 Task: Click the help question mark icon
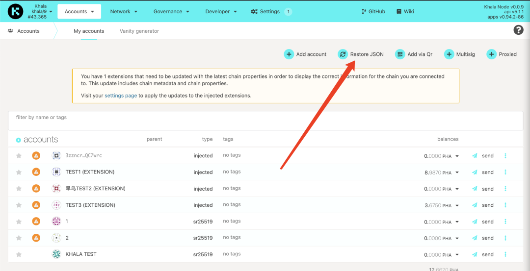[x=518, y=30]
